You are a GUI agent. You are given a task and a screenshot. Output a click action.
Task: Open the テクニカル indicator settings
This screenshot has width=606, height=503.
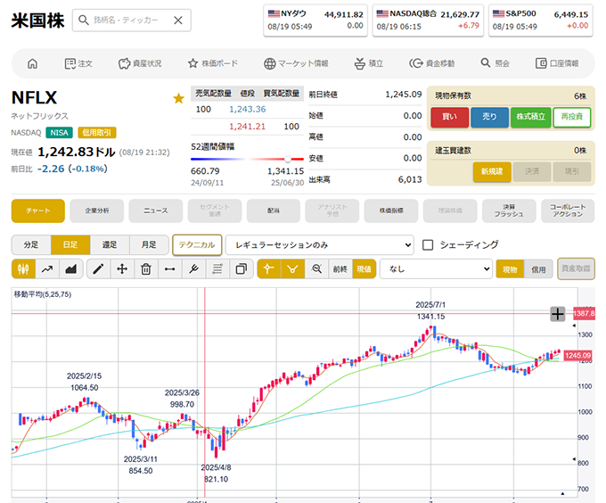[x=196, y=244]
